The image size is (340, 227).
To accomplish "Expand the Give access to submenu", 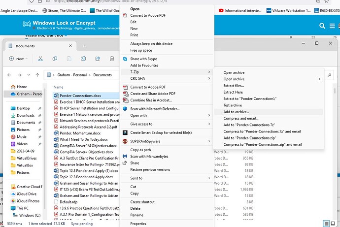I will [167, 124].
